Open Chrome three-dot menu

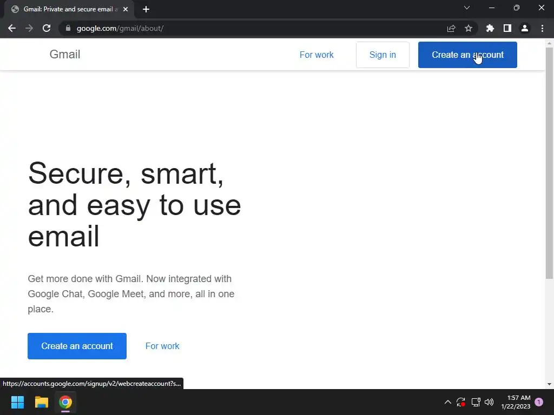[x=542, y=28]
